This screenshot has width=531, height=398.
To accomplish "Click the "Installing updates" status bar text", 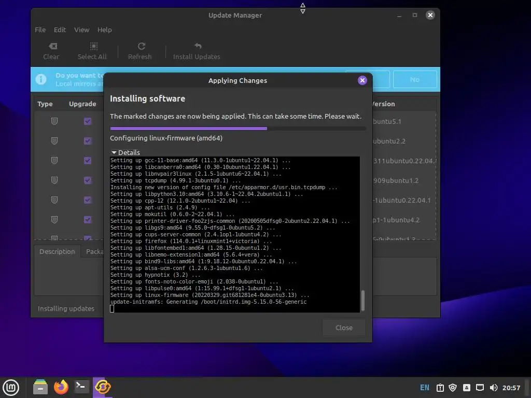I will (x=66, y=309).
